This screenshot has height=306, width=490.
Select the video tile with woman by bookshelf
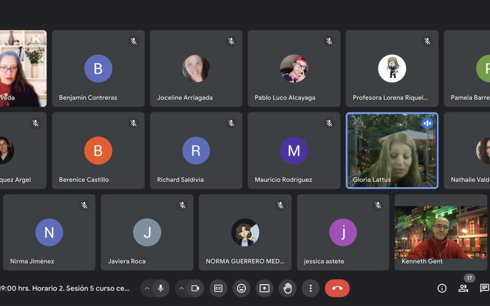click(23, 68)
